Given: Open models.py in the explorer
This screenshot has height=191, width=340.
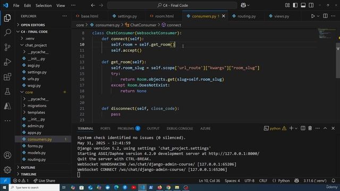Looking at the screenshot, I should (x=37, y=153).
